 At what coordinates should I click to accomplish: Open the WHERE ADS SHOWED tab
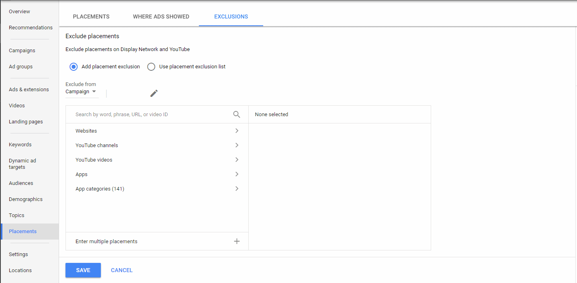point(161,16)
